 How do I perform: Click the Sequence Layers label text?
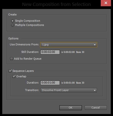pyautogui.click(x=23, y=71)
